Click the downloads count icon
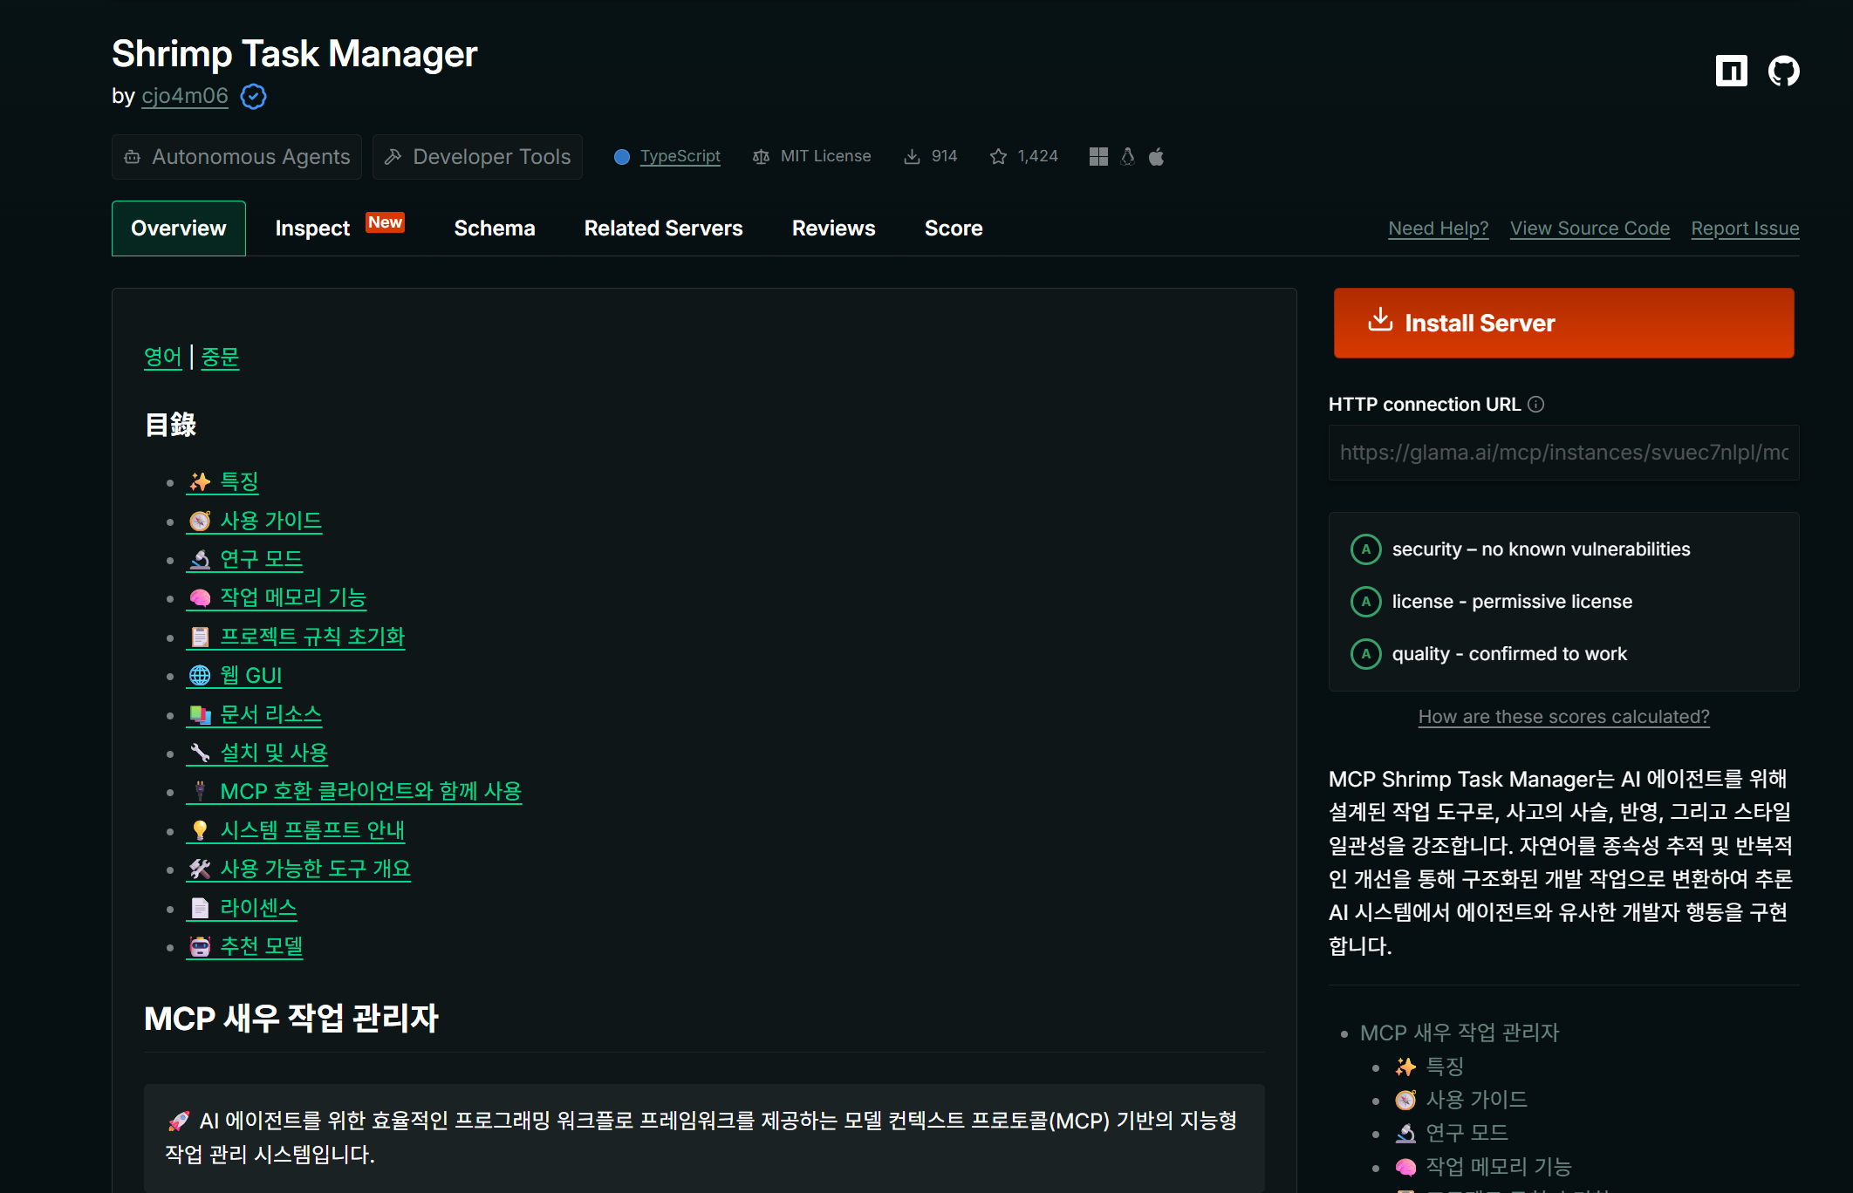The height and width of the screenshot is (1193, 1853). (912, 156)
